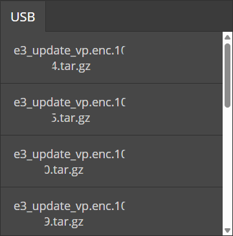Viewport: 233px width, 236px height.
Task: Click the scrollbar track below the thumb
Action: [227, 167]
